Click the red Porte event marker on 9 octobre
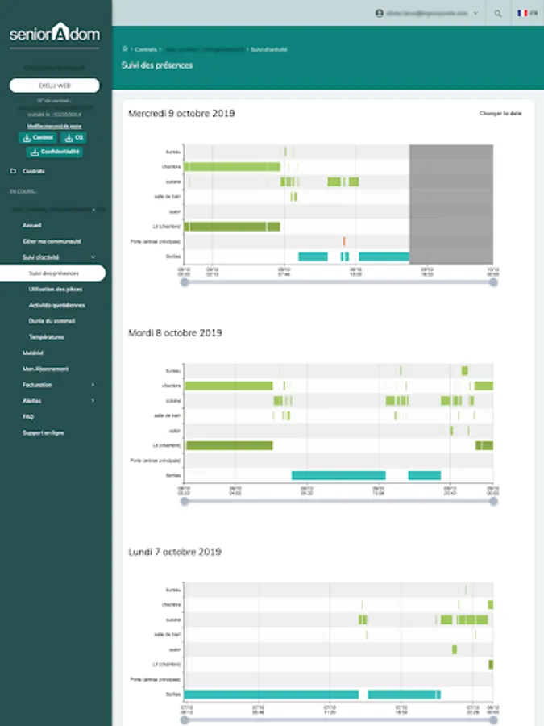 343,241
